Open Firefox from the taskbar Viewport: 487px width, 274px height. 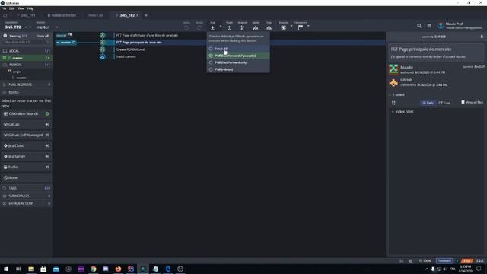pyautogui.click(x=118, y=269)
